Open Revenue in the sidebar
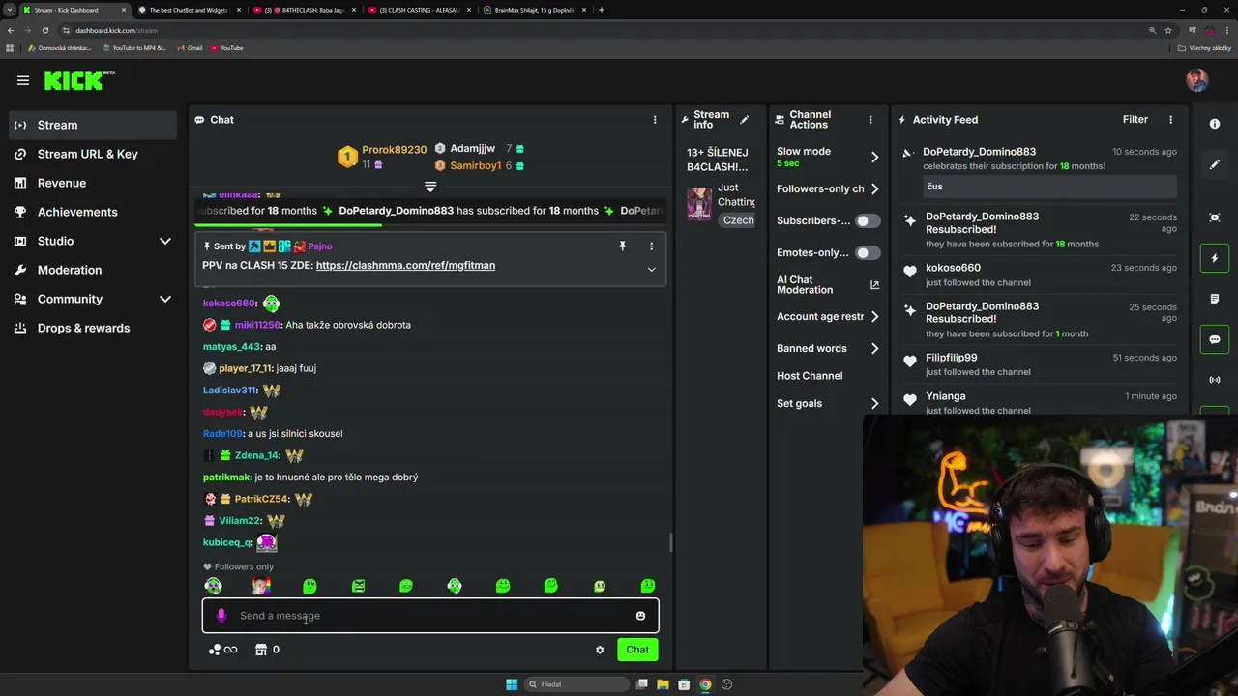This screenshot has width=1238, height=696. pos(94,183)
